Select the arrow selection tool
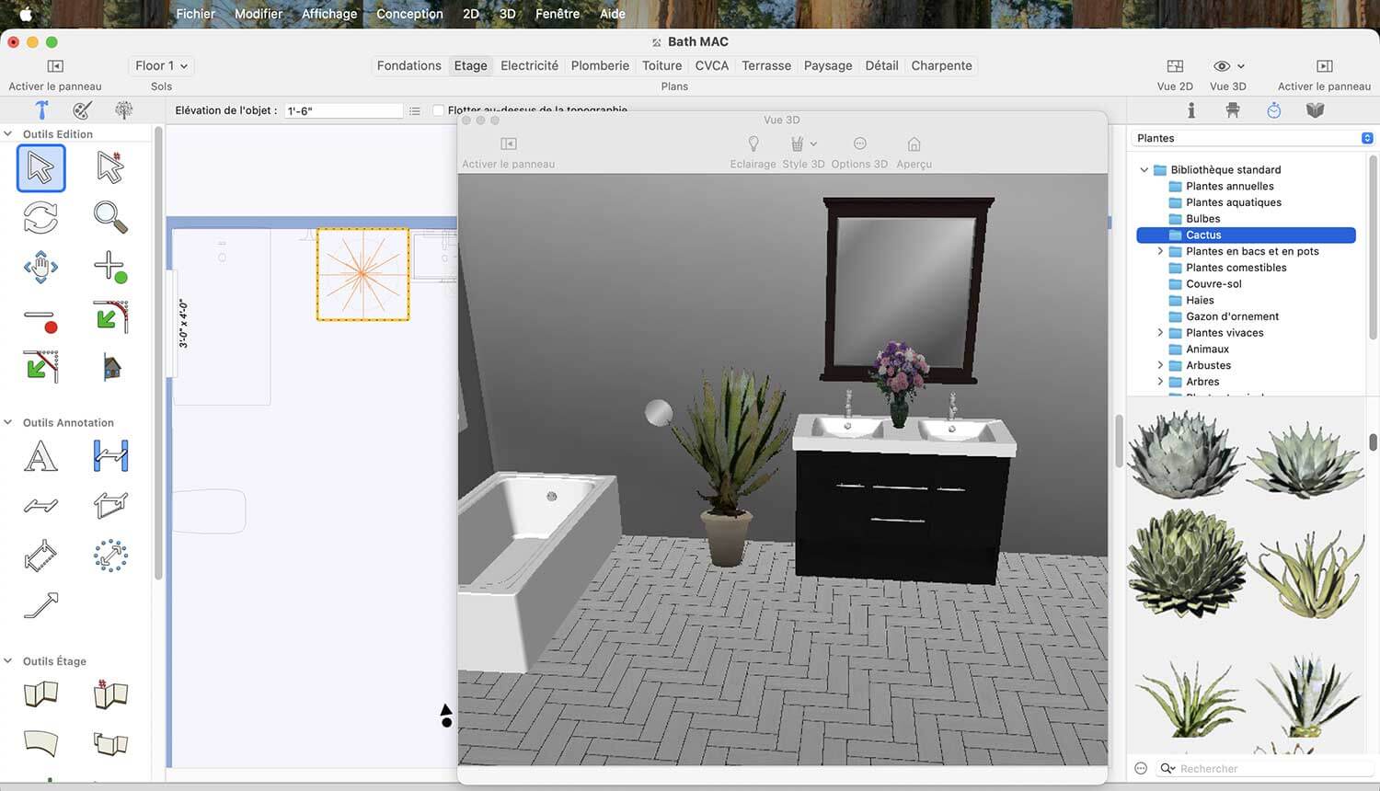Screen dimensions: 1380x791 (40, 168)
